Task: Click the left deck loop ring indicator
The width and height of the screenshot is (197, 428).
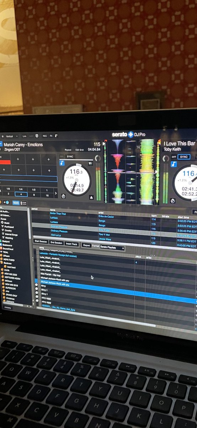Action: coord(97,158)
